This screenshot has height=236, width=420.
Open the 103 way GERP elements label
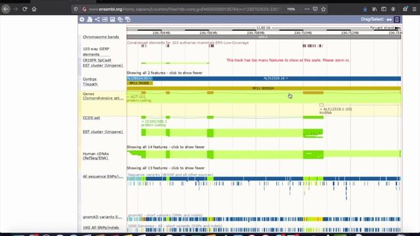(x=96, y=52)
